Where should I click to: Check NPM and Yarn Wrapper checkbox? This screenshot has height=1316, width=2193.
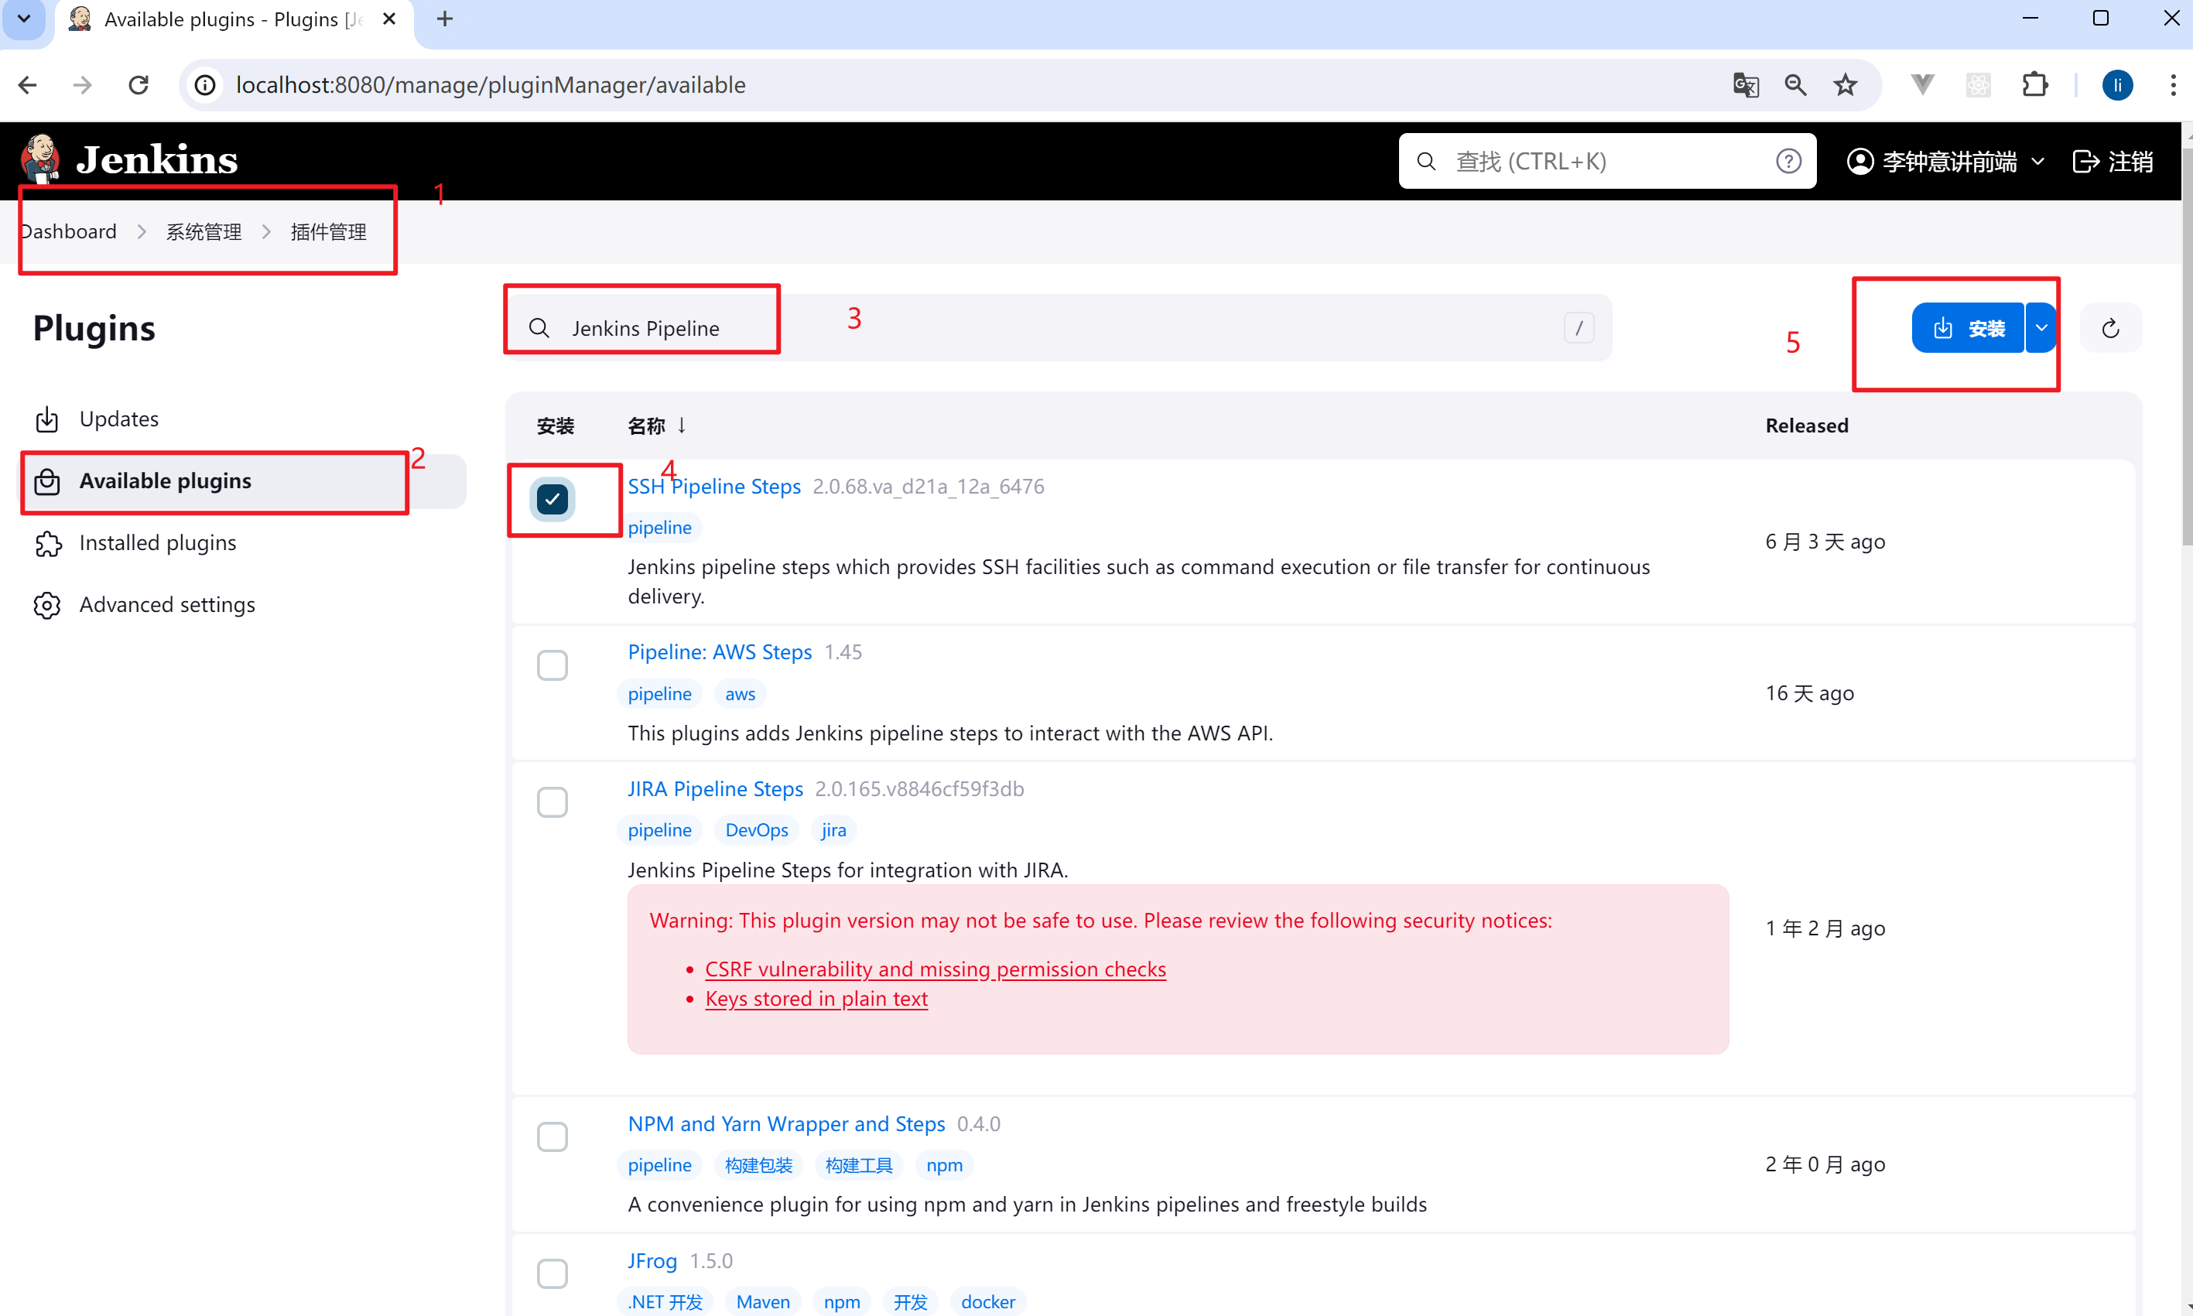[x=553, y=1137]
